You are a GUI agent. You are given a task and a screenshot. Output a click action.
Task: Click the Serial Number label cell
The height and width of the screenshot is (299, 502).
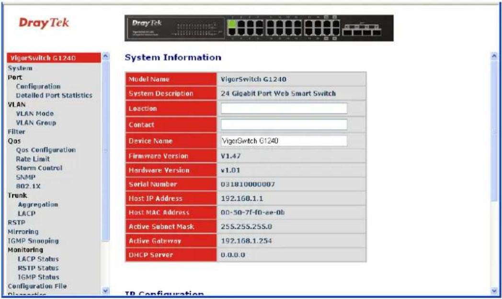coord(171,184)
